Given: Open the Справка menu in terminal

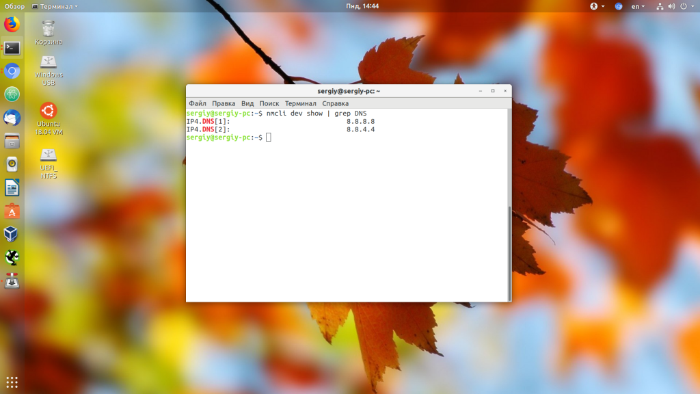Looking at the screenshot, I should tap(335, 103).
